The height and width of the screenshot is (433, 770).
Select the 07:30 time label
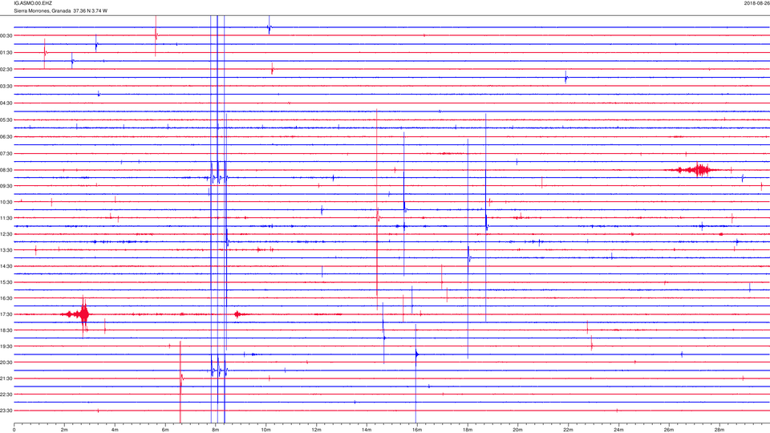point(6,154)
